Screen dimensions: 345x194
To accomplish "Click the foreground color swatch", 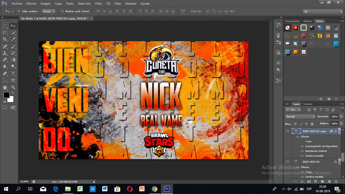I will [x=6, y=95].
